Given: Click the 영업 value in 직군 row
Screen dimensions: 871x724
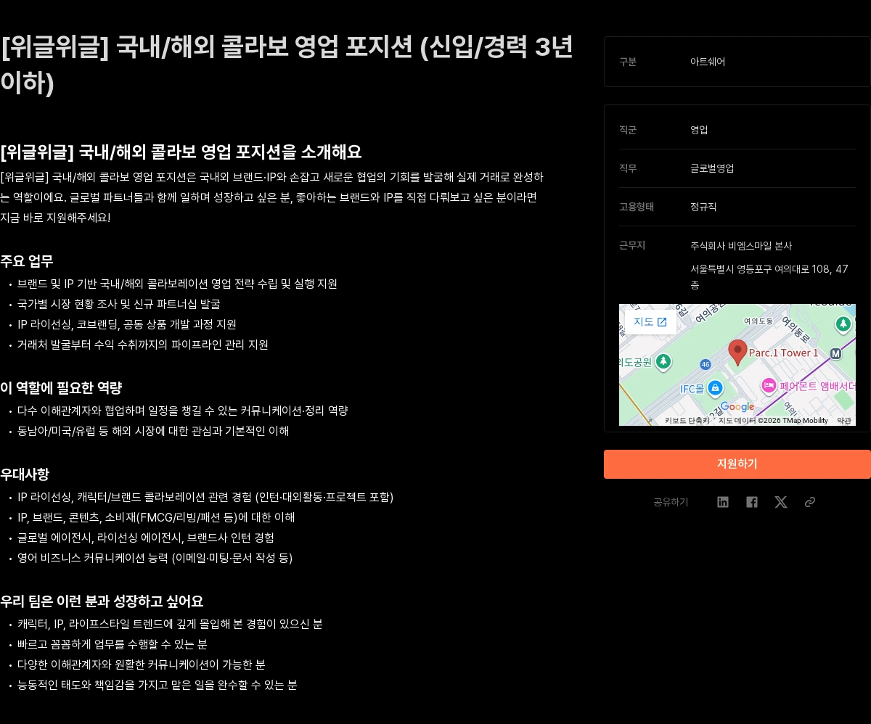Looking at the screenshot, I should pyautogui.click(x=699, y=130).
